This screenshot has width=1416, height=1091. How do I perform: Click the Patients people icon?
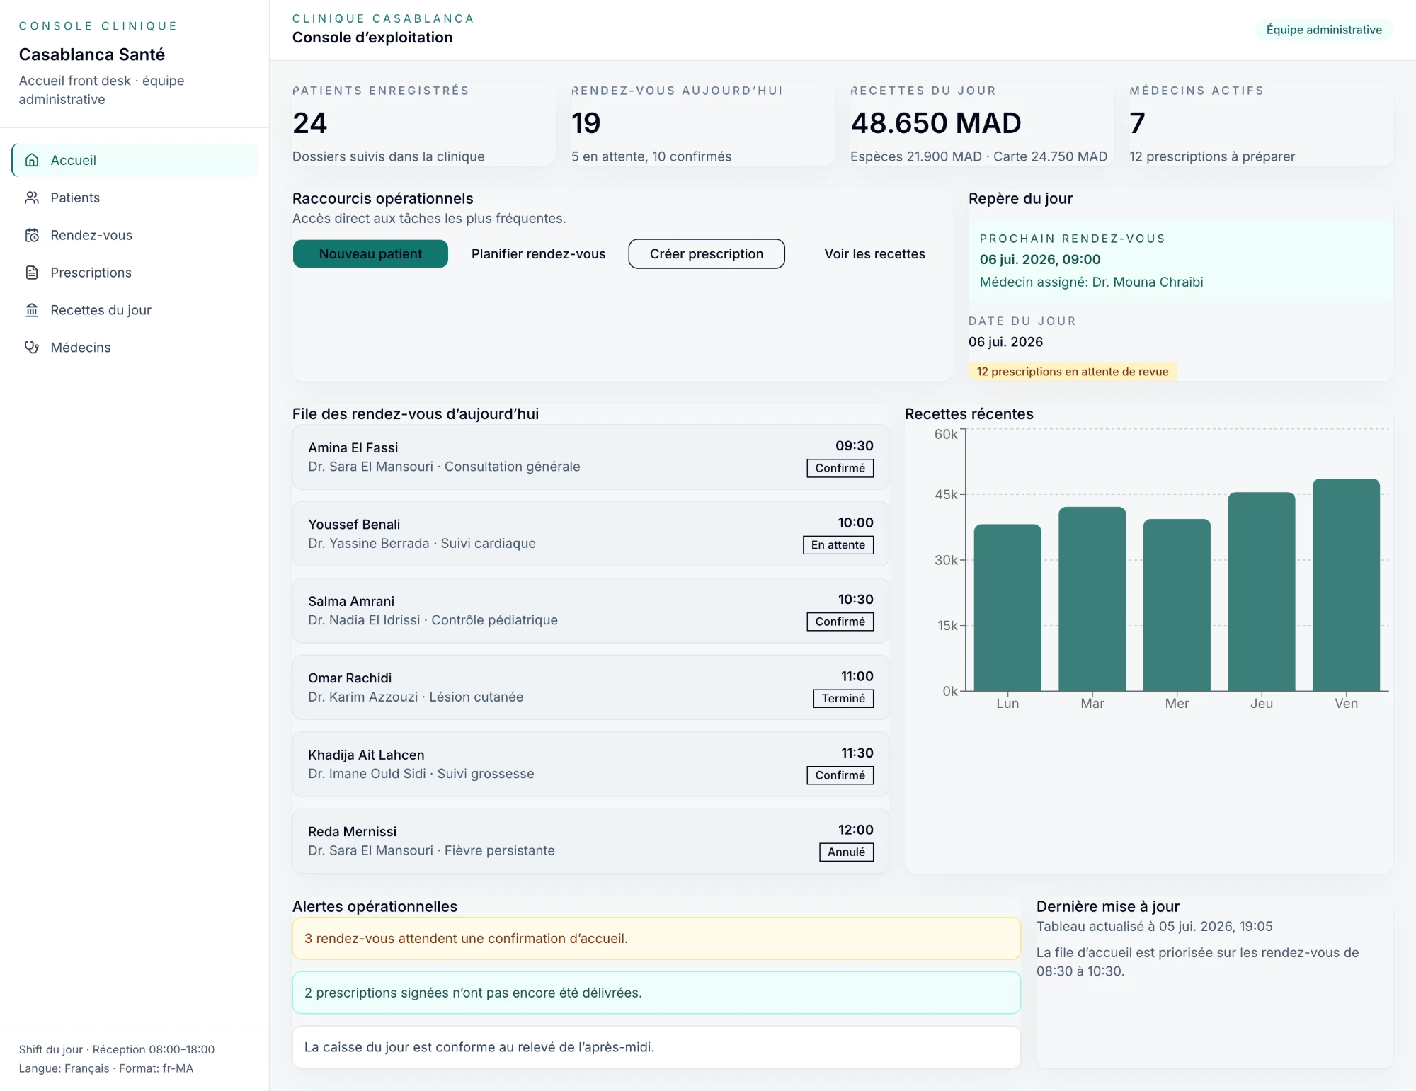[x=32, y=198]
